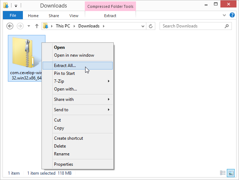239x180 pixels.
Task: Click the Search Downloads input field
Action: coord(191,26)
